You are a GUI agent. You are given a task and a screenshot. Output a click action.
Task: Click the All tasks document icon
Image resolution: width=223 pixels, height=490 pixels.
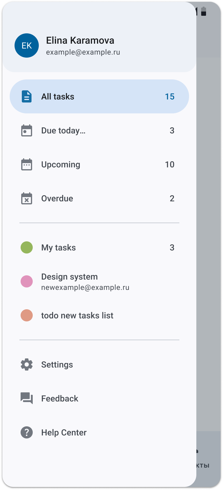pyautogui.click(x=27, y=96)
